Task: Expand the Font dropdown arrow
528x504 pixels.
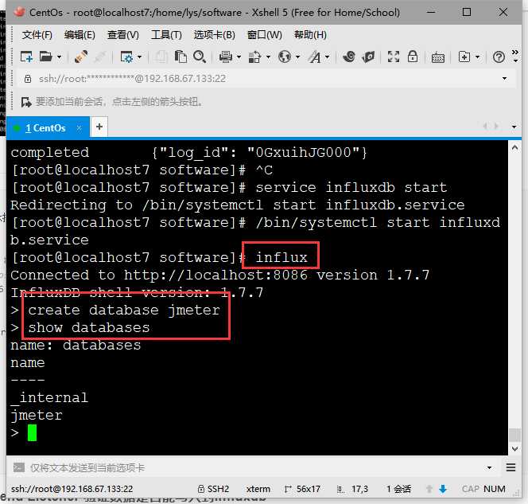Action: point(327,57)
